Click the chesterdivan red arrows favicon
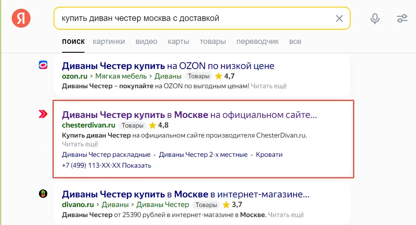 click(43, 114)
